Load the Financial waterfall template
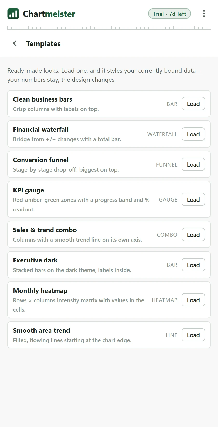 tap(193, 134)
